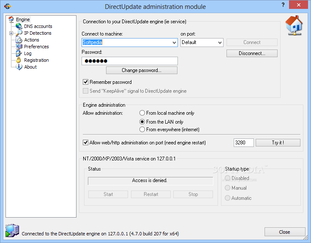Close the window with the red X

pos(298,5)
